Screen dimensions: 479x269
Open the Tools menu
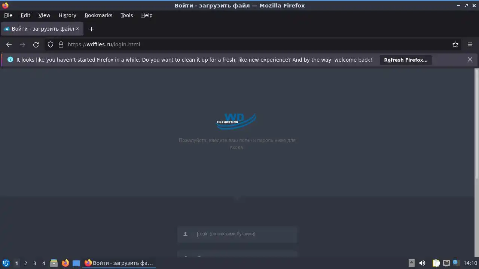[127, 15]
